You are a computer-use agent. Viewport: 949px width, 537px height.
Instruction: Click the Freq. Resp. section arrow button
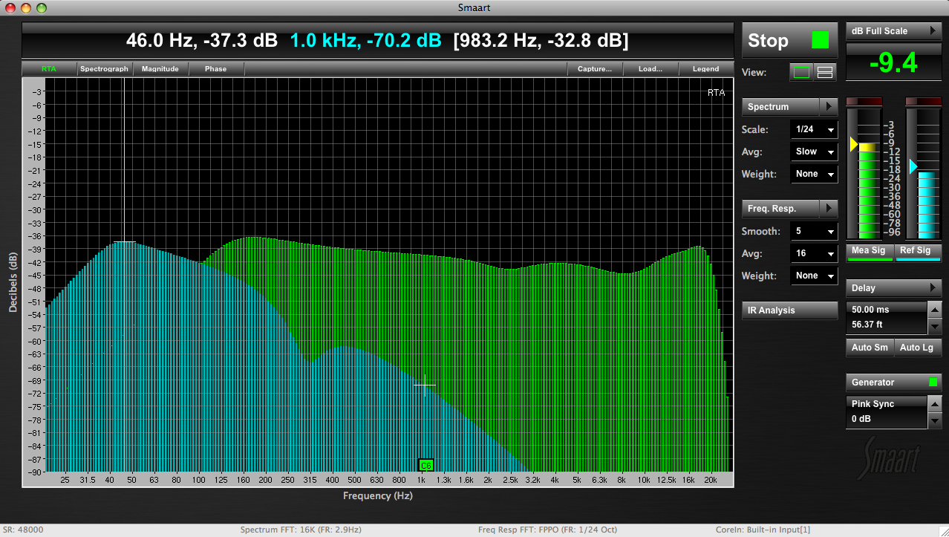pos(829,209)
